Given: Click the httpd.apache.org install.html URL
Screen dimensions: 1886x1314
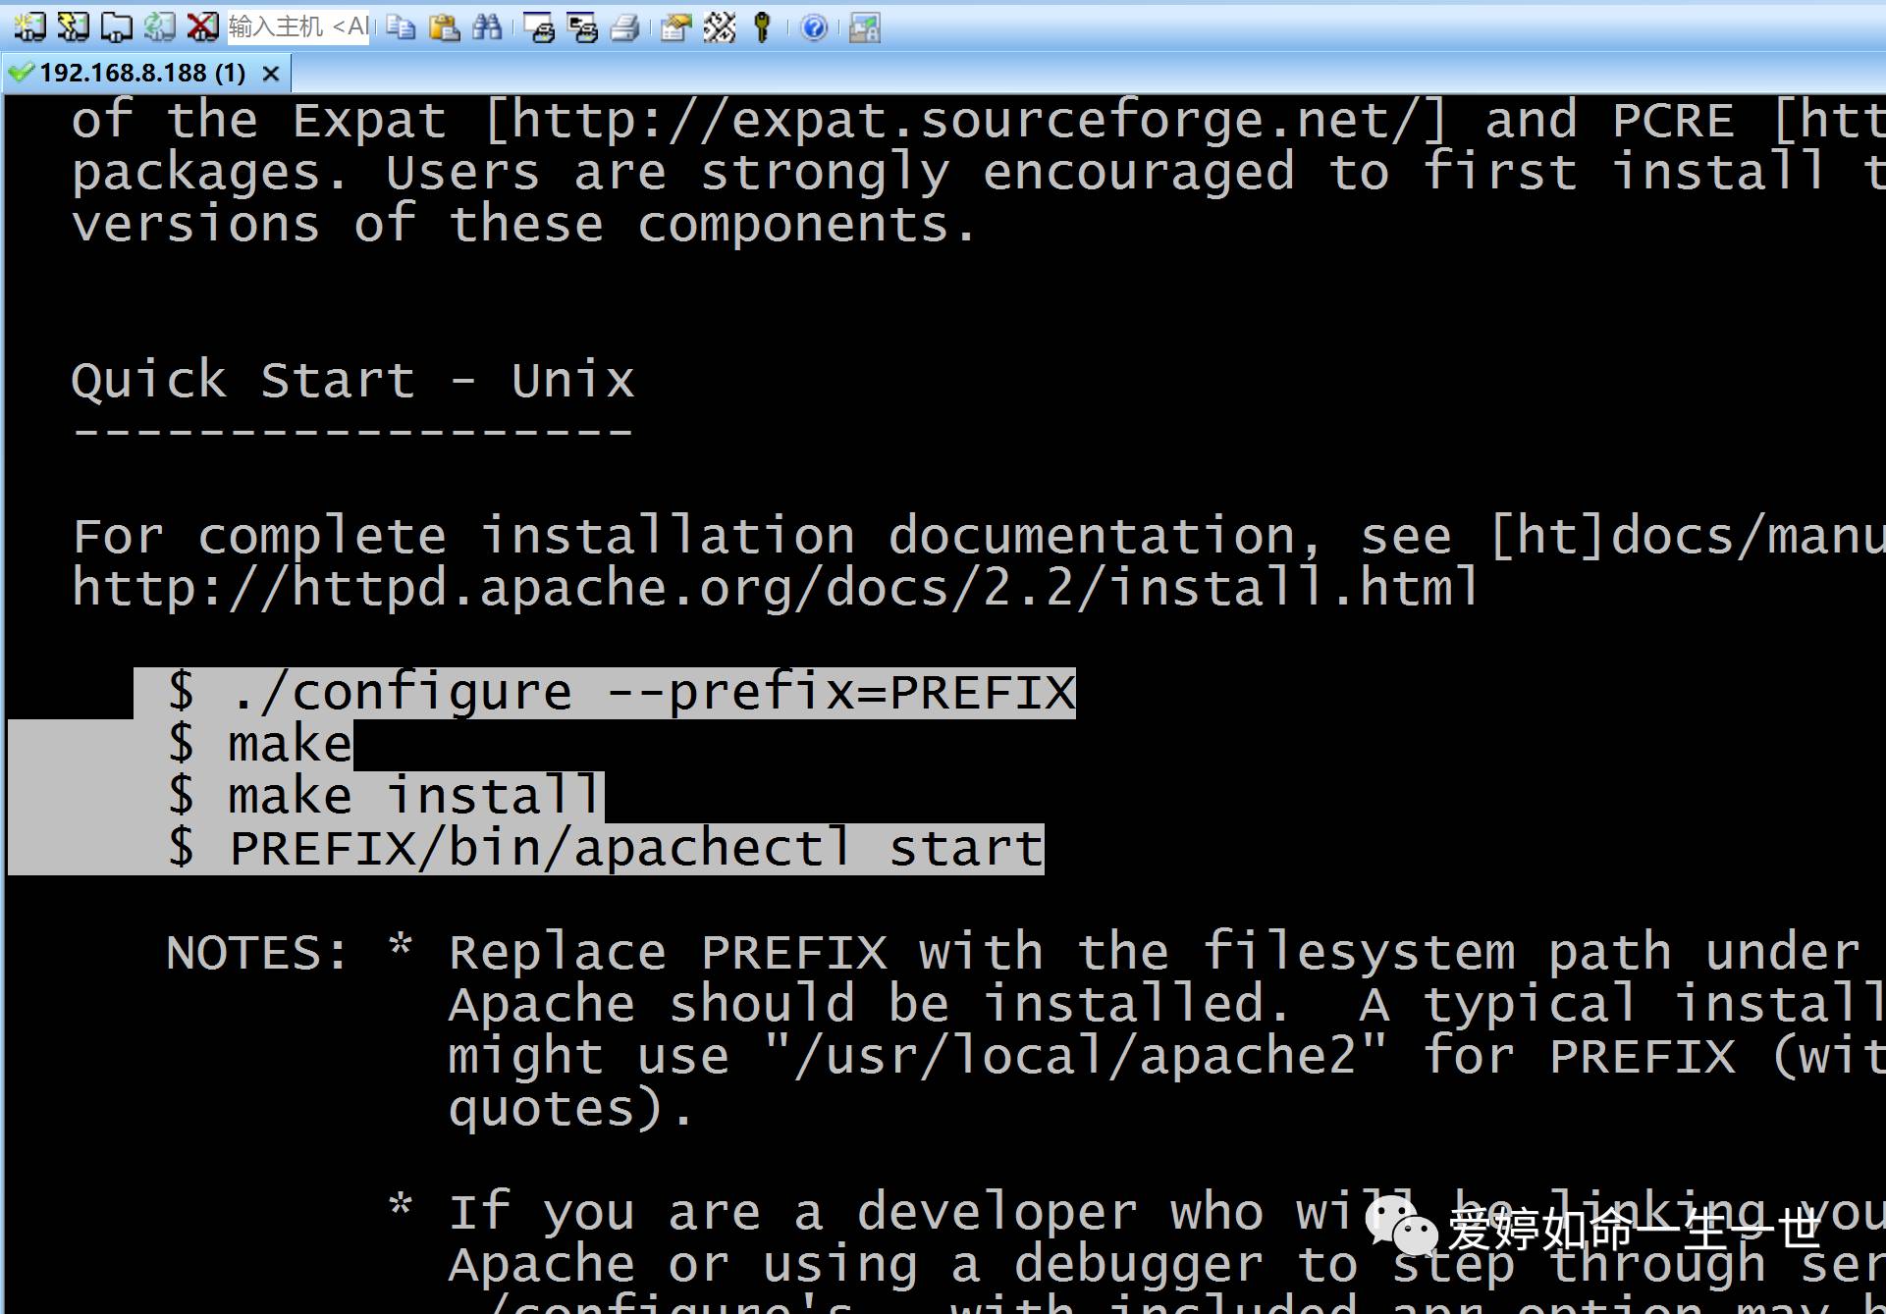Looking at the screenshot, I should click(x=774, y=589).
